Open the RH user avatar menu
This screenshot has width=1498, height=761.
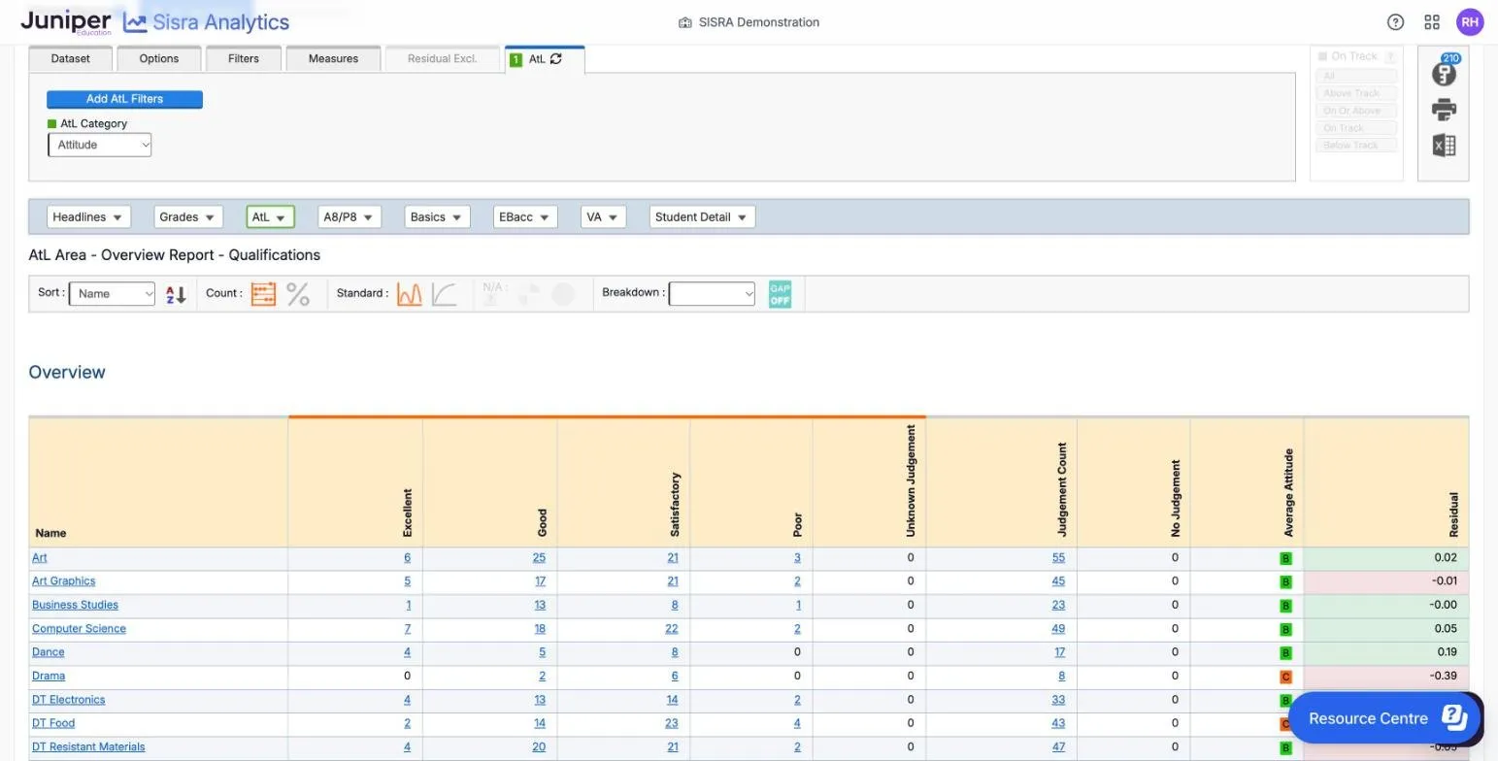tap(1470, 22)
